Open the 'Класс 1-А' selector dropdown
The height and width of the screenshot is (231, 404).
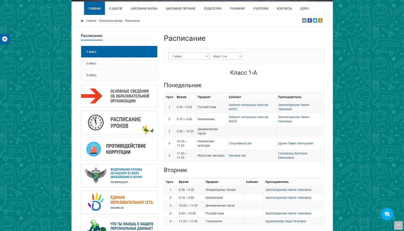(226, 56)
